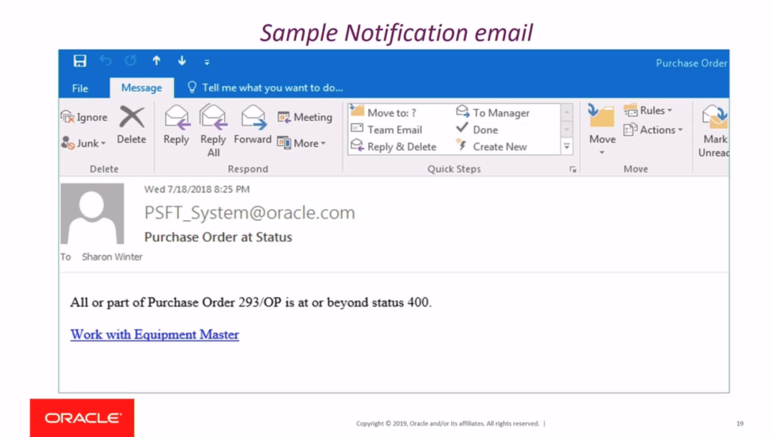Image resolution: width=772 pixels, height=437 pixels.
Task: Click the Ignore conversation icon
Action: tap(84, 117)
